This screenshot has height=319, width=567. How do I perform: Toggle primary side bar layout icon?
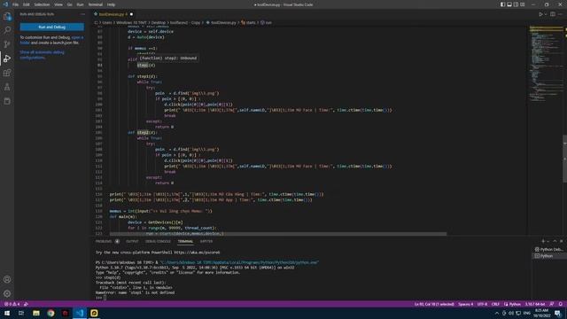click(502, 4)
